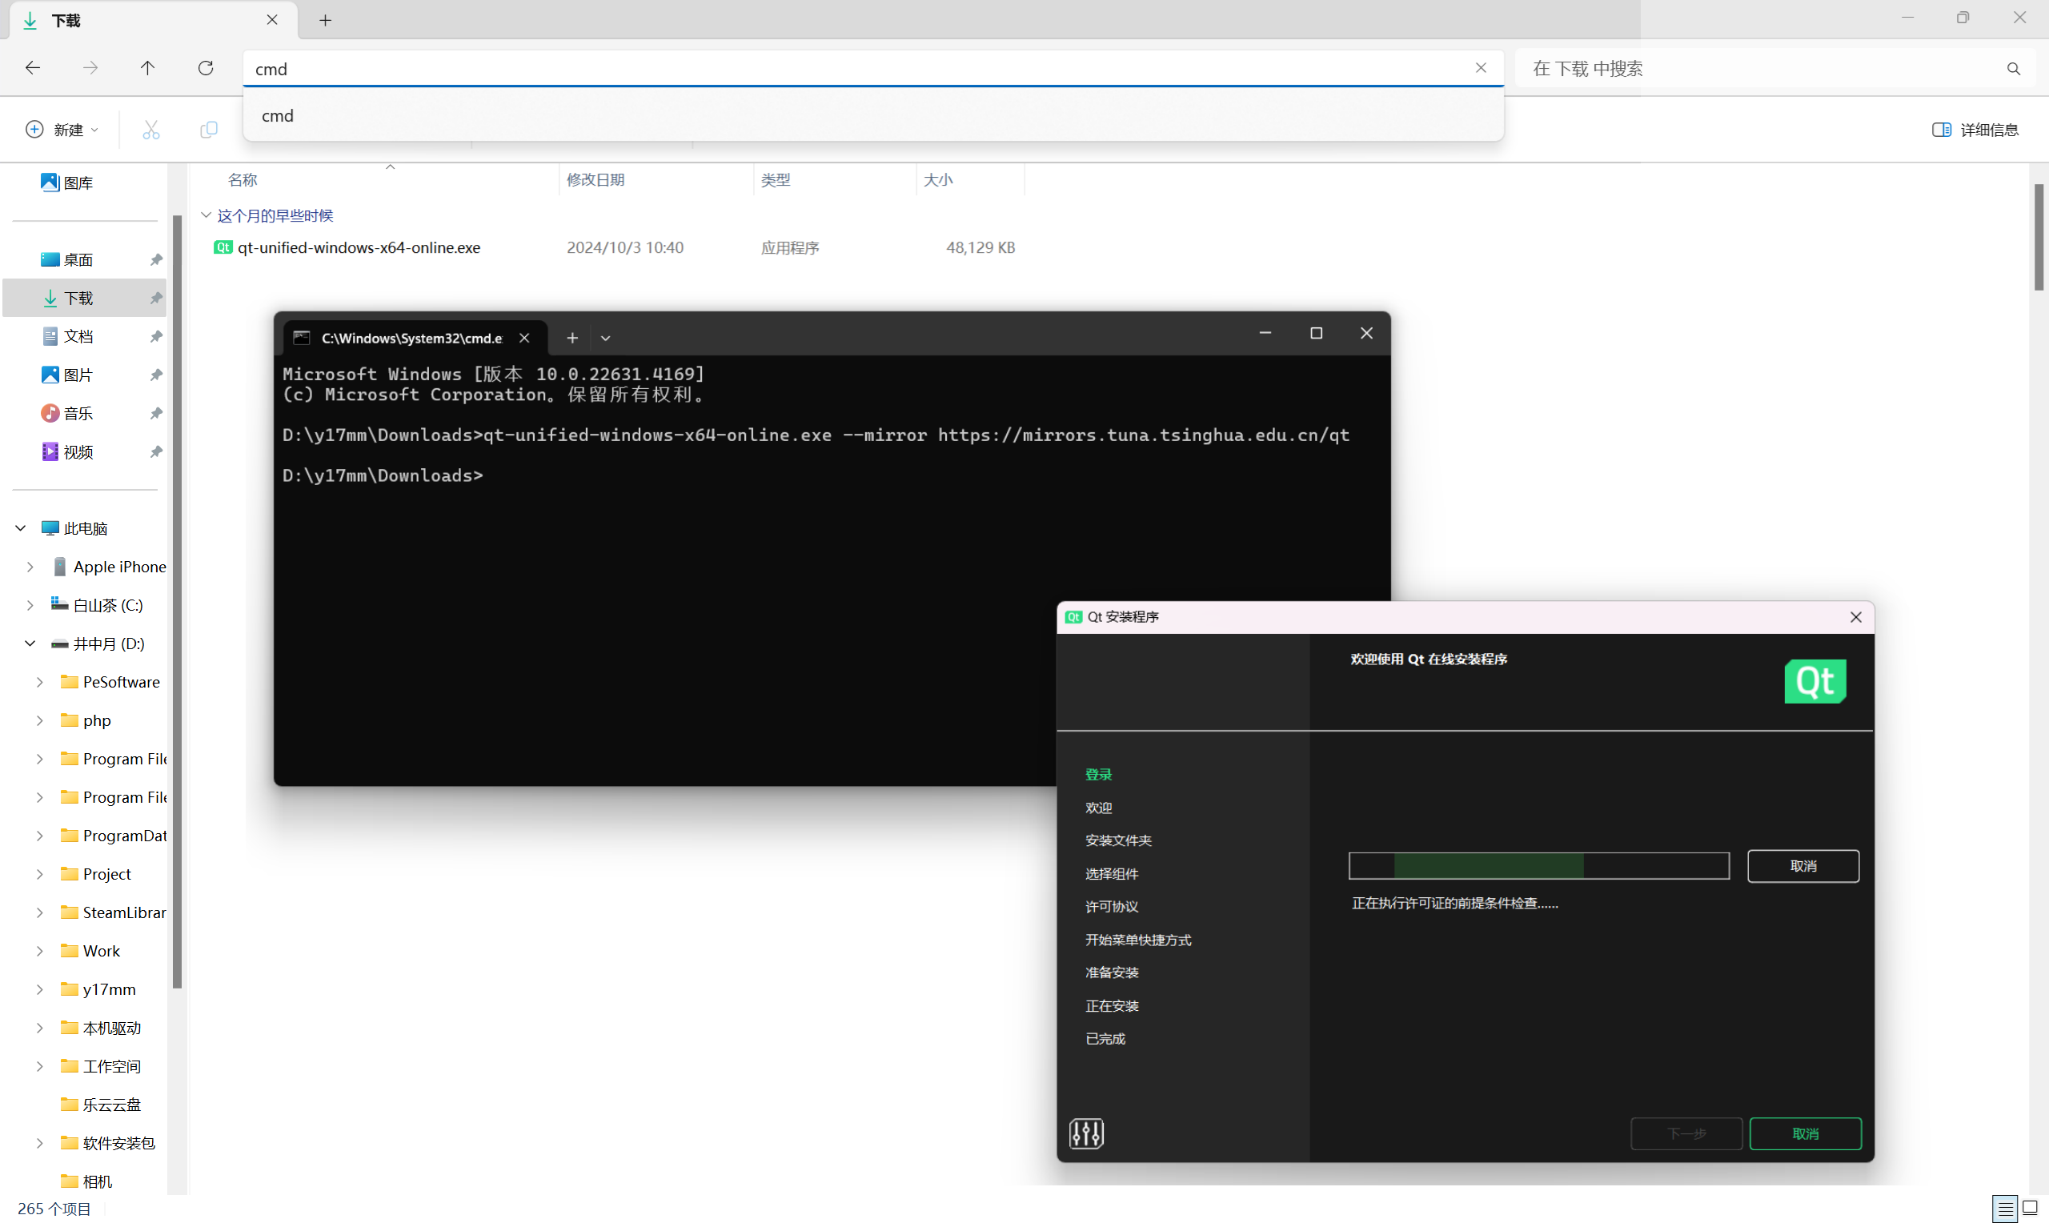This screenshot has width=2049, height=1223.
Task: Click the Copy icon in toolbar
Action: [208, 130]
